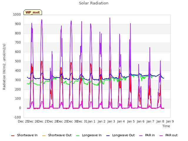
Task: Click the orange Shortwave Out legend swatch
Action: pos(44,135)
